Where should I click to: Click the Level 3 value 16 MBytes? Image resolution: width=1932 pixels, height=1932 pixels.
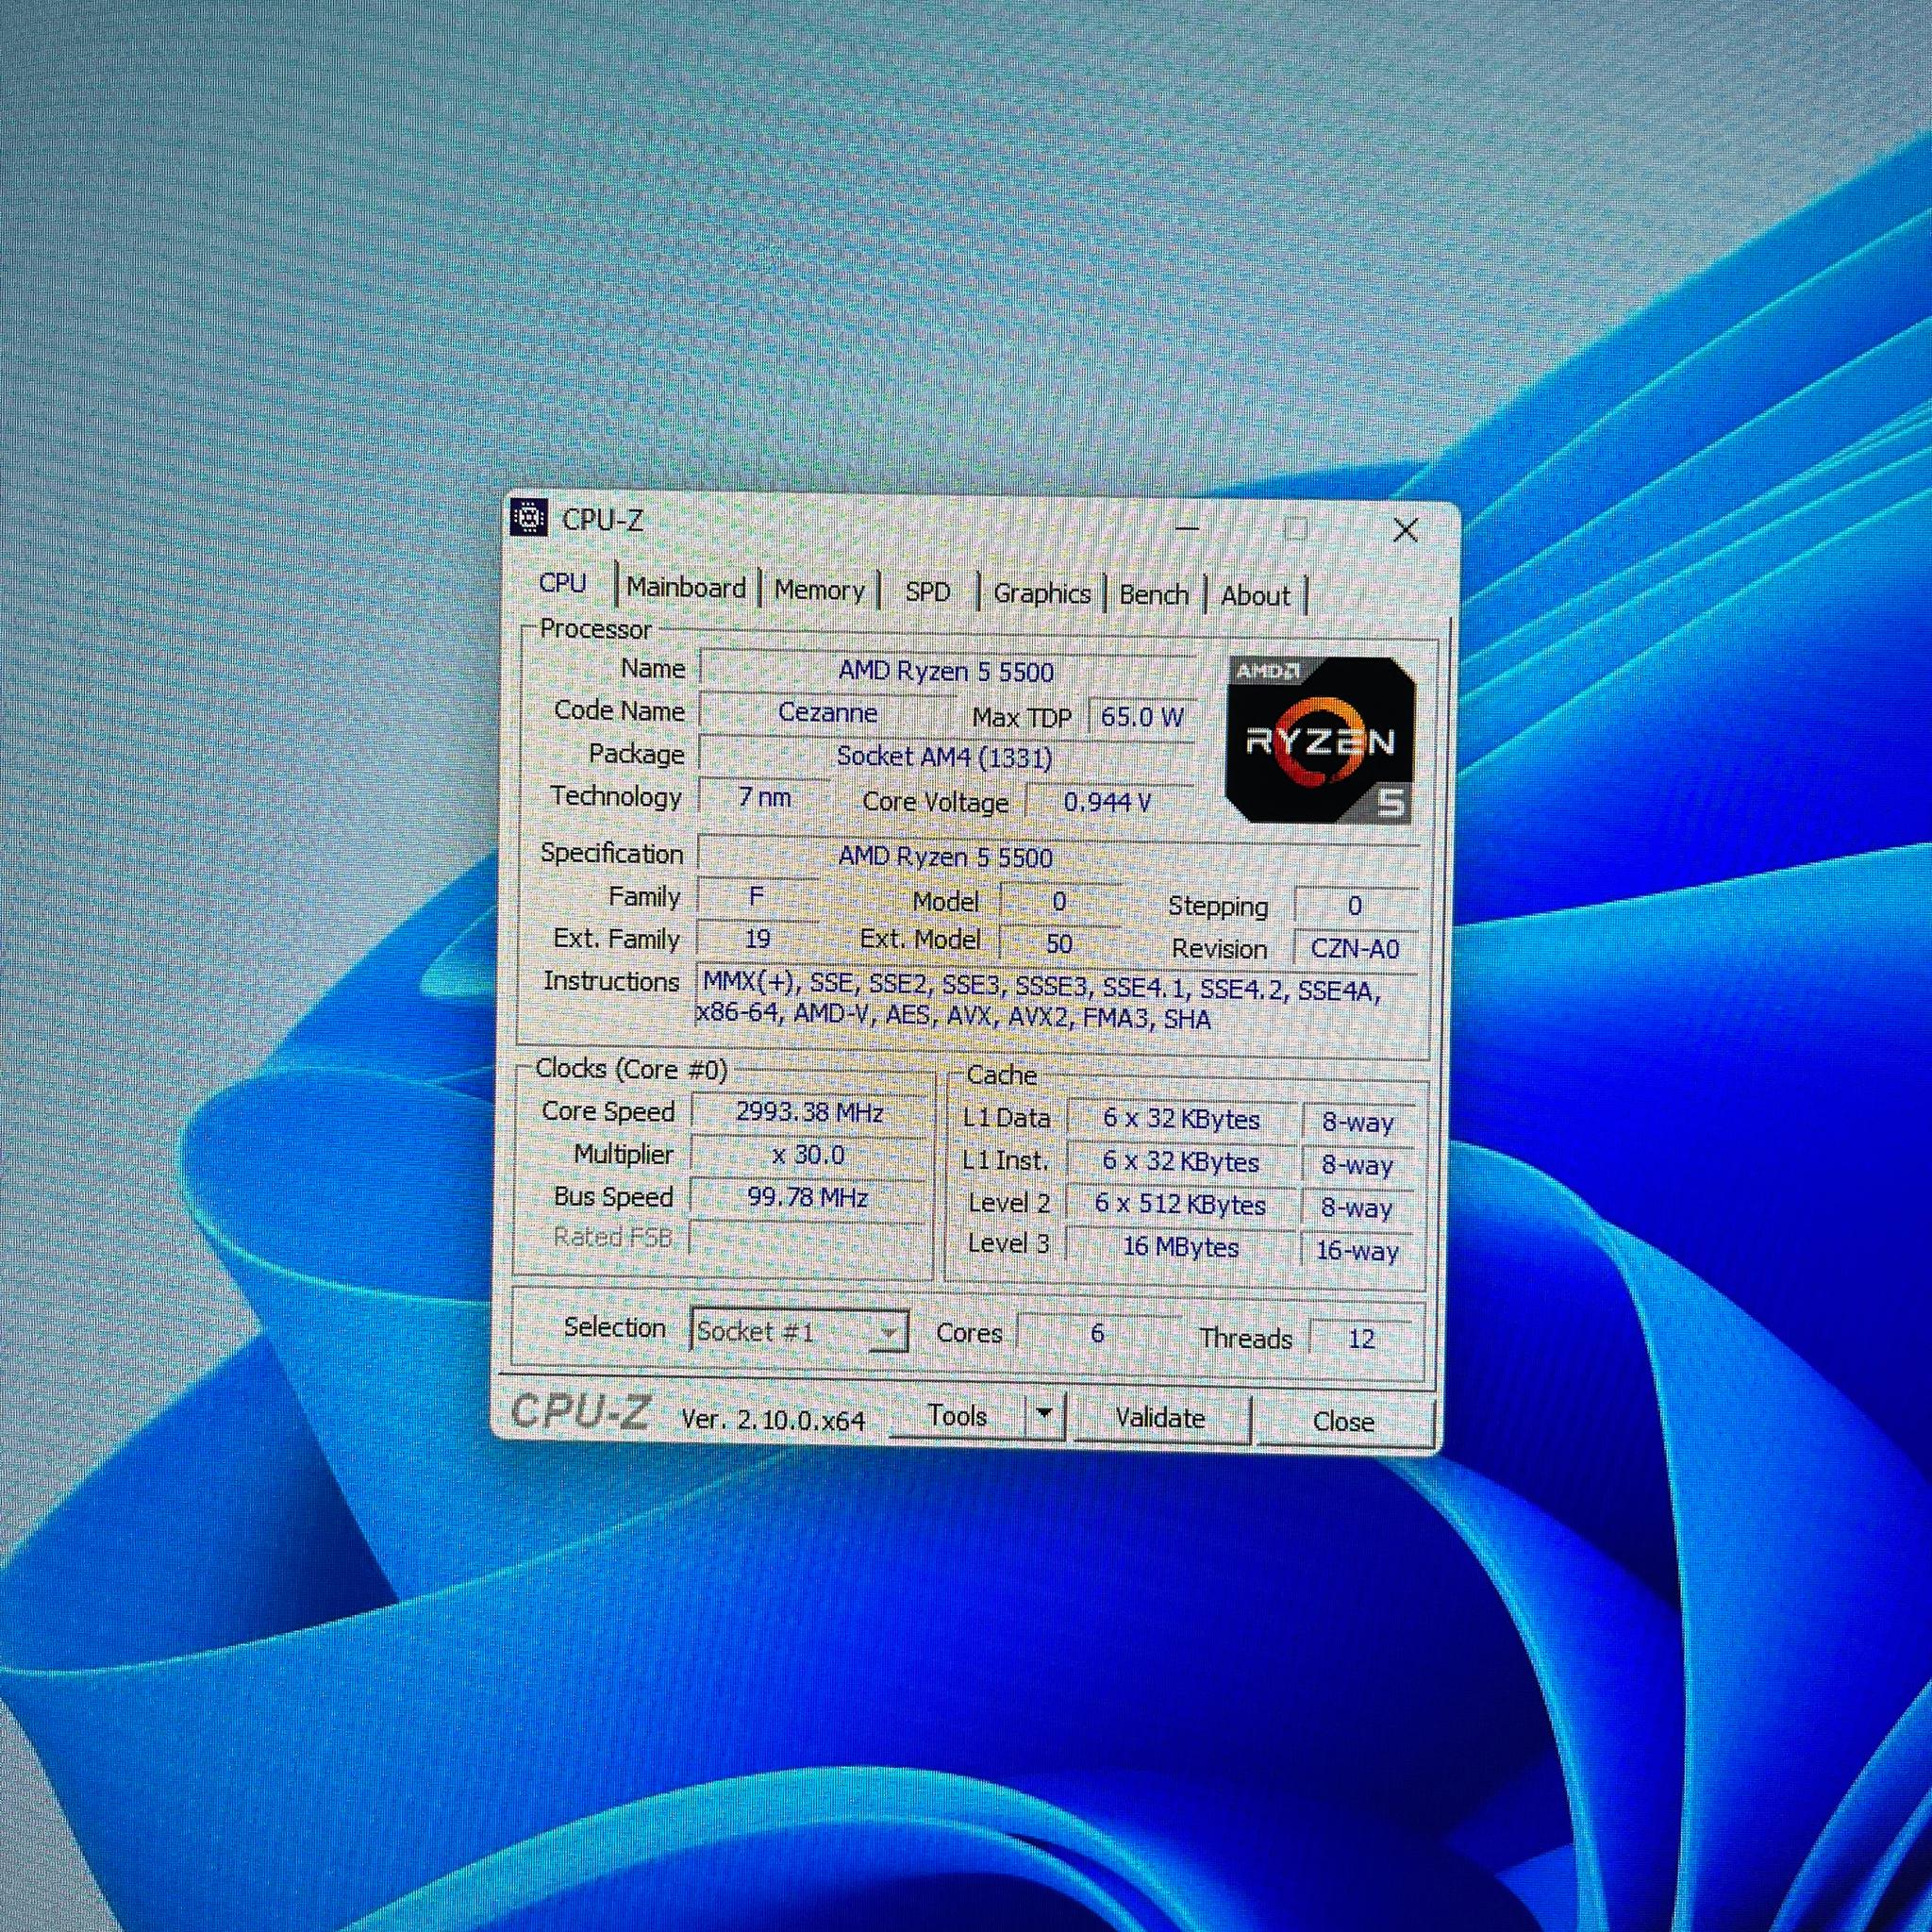pos(1180,1247)
